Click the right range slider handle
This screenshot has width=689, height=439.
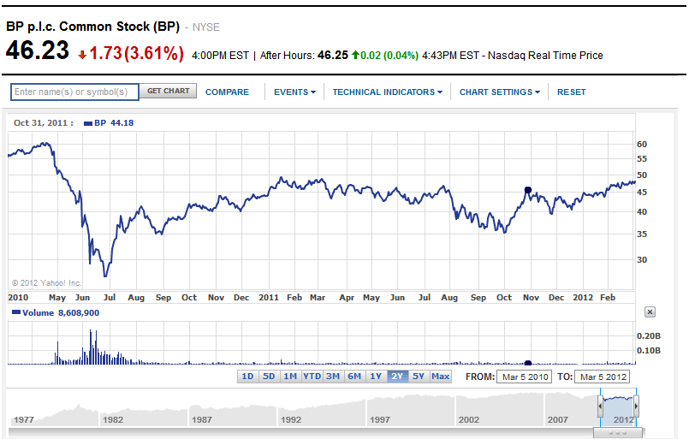[636, 406]
